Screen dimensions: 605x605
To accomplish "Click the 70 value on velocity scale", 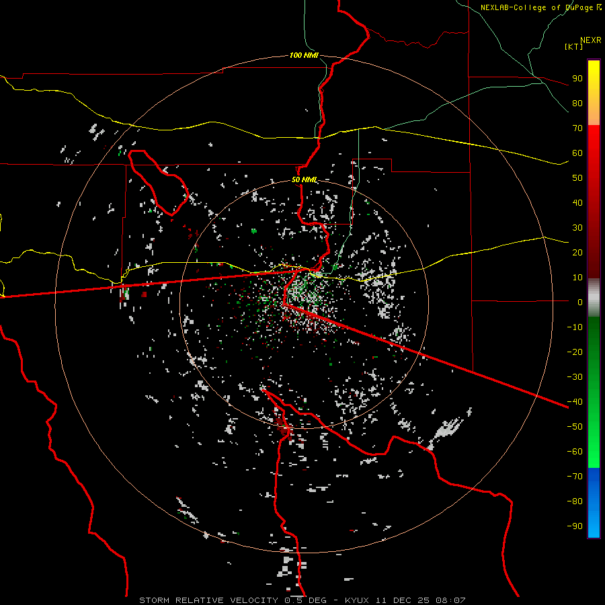I will click(577, 128).
